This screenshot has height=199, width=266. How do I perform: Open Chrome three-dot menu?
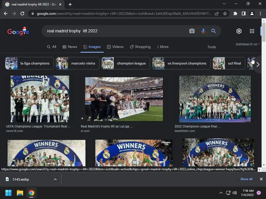point(260,13)
